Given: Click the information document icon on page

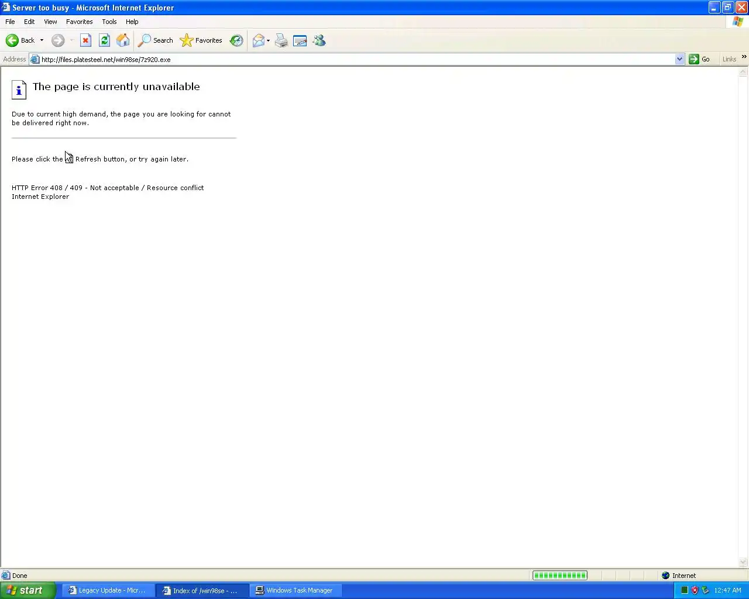Looking at the screenshot, I should point(19,89).
